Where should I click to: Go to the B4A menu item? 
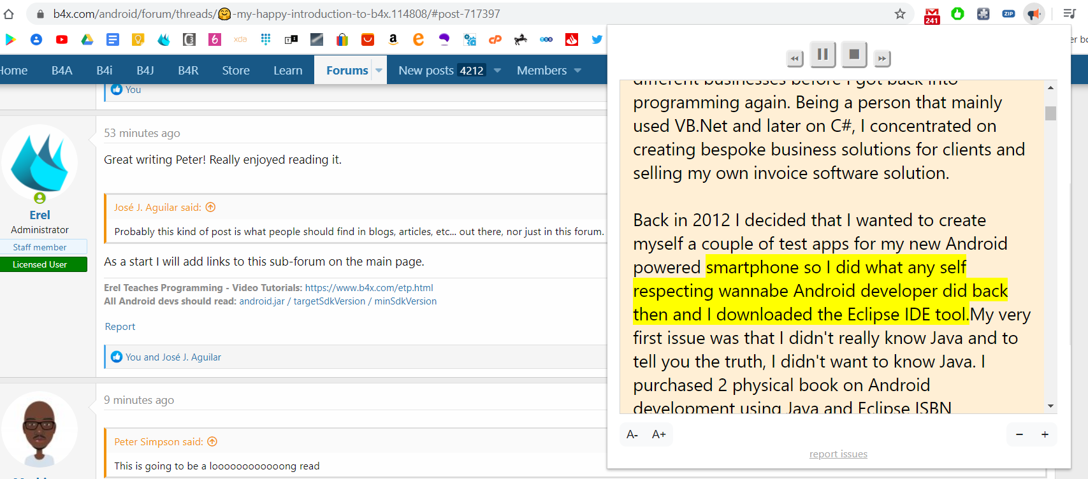click(x=62, y=71)
